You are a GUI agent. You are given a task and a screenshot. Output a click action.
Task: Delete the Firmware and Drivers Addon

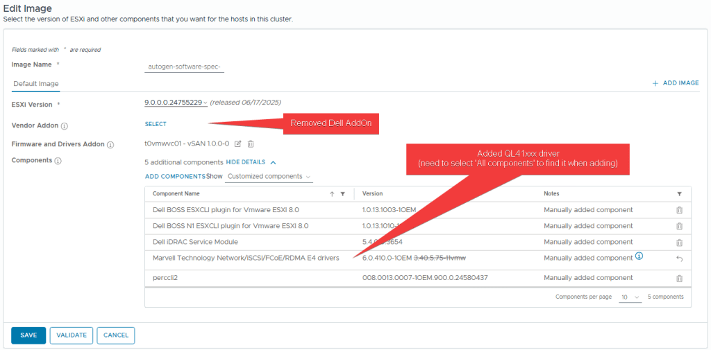coord(251,144)
